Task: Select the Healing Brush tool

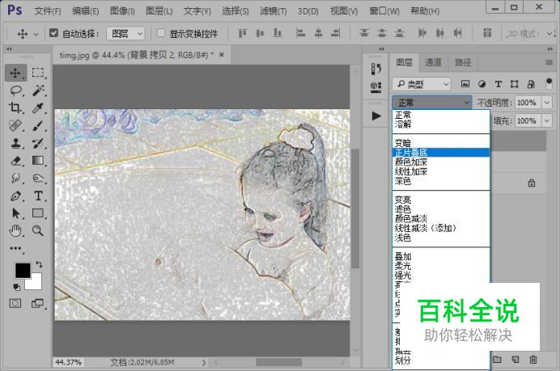Action: (x=15, y=125)
